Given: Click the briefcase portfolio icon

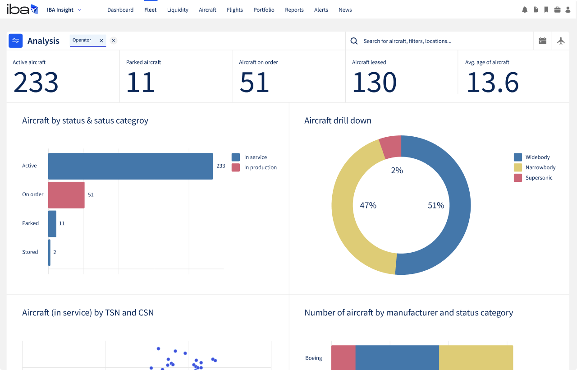Looking at the screenshot, I should (x=557, y=9).
